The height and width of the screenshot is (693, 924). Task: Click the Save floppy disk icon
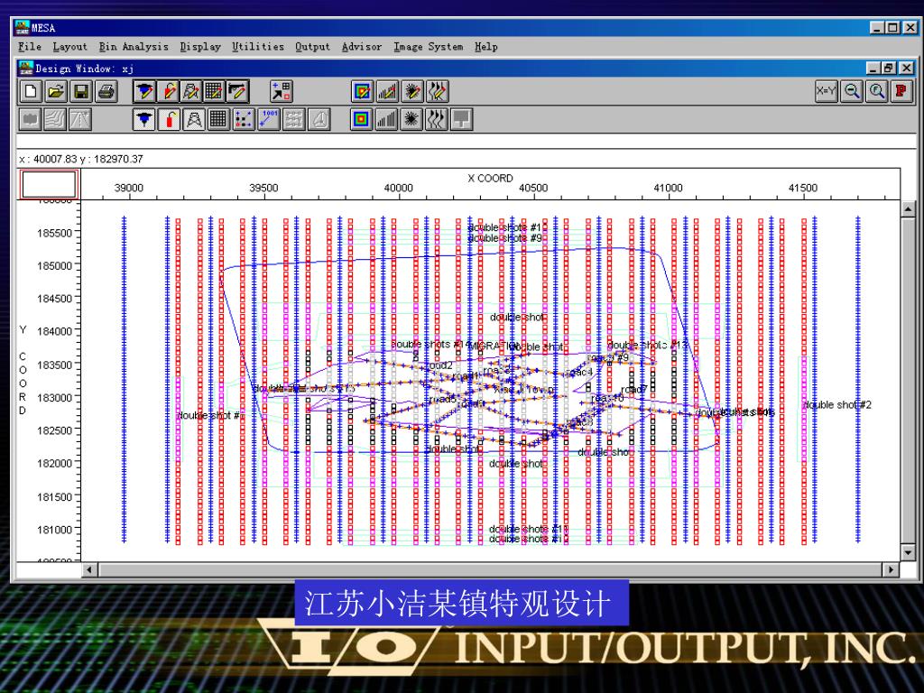coord(80,91)
